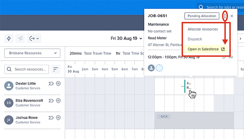Click the lightning bolt optimize icon
244x139 pixels.
pos(9,38)
